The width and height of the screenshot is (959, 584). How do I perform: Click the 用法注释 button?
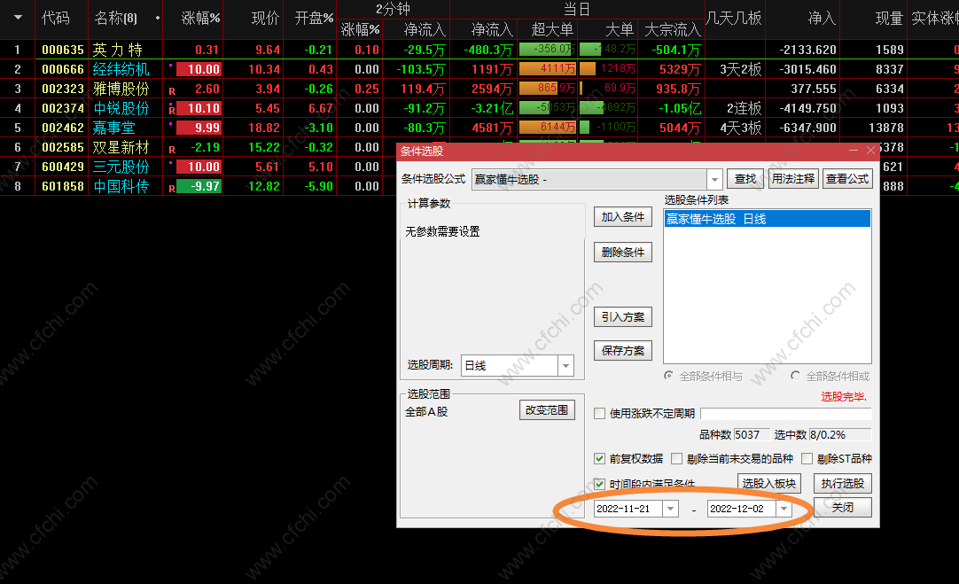(793, 178)
